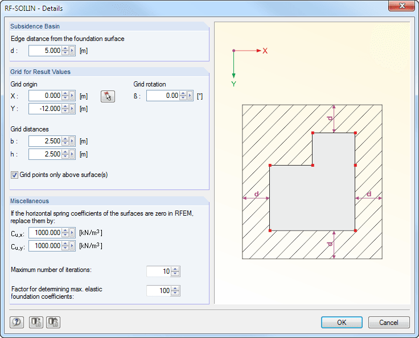
Task: Click the Grid origin X input field
Action: point(45,96)
